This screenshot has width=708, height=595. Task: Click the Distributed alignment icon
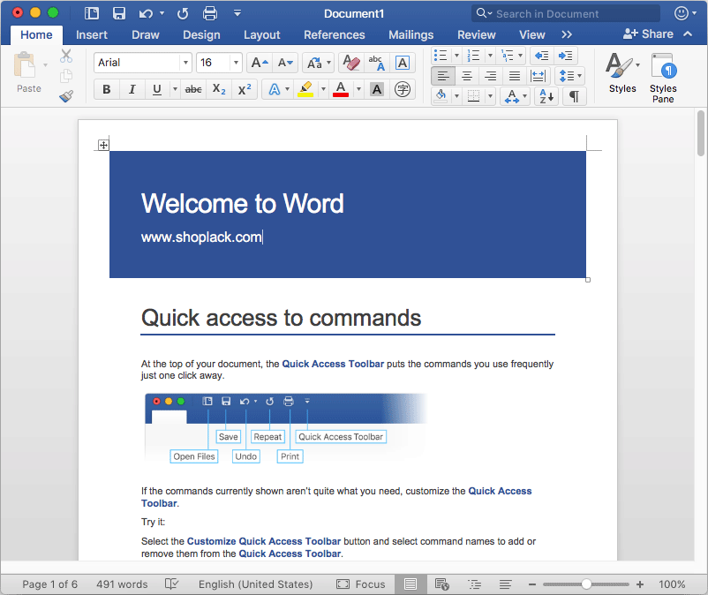pos(538,76)
